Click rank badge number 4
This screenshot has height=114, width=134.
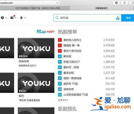pos(60,56)
